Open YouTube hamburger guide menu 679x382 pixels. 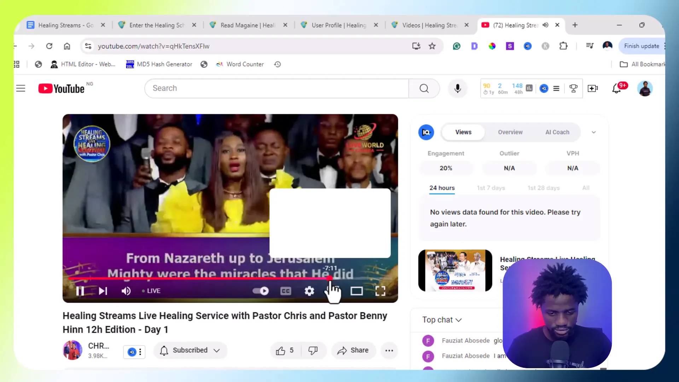click(x=21, y=88)
